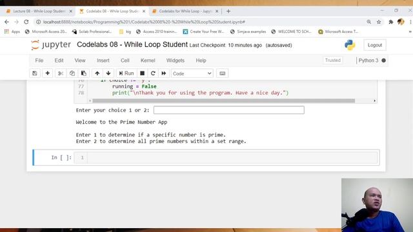This screenshot has width=413, height=232.
Task: Open the Edit menu
Action: click(59, 61)
